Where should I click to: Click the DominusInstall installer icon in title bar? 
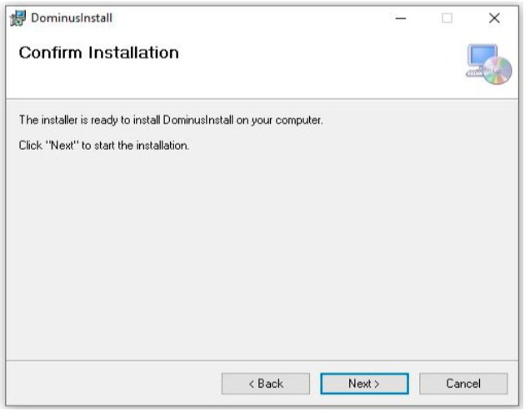(17, 18)
